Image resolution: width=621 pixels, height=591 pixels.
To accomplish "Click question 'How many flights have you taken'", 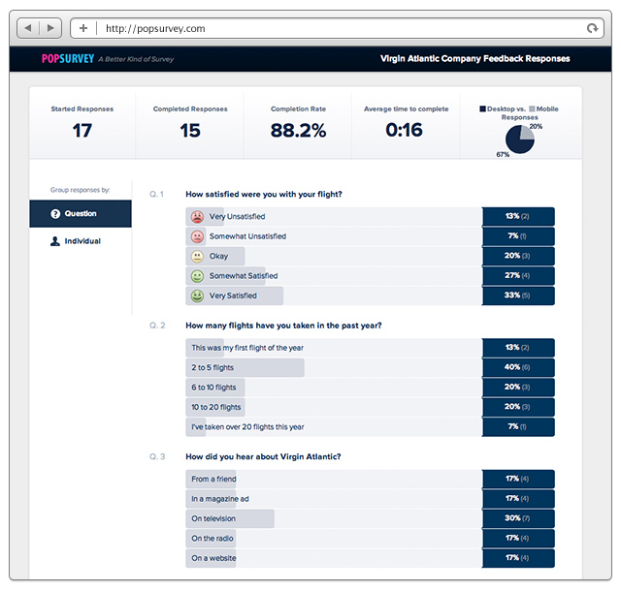I will click(x=283, y=326).
